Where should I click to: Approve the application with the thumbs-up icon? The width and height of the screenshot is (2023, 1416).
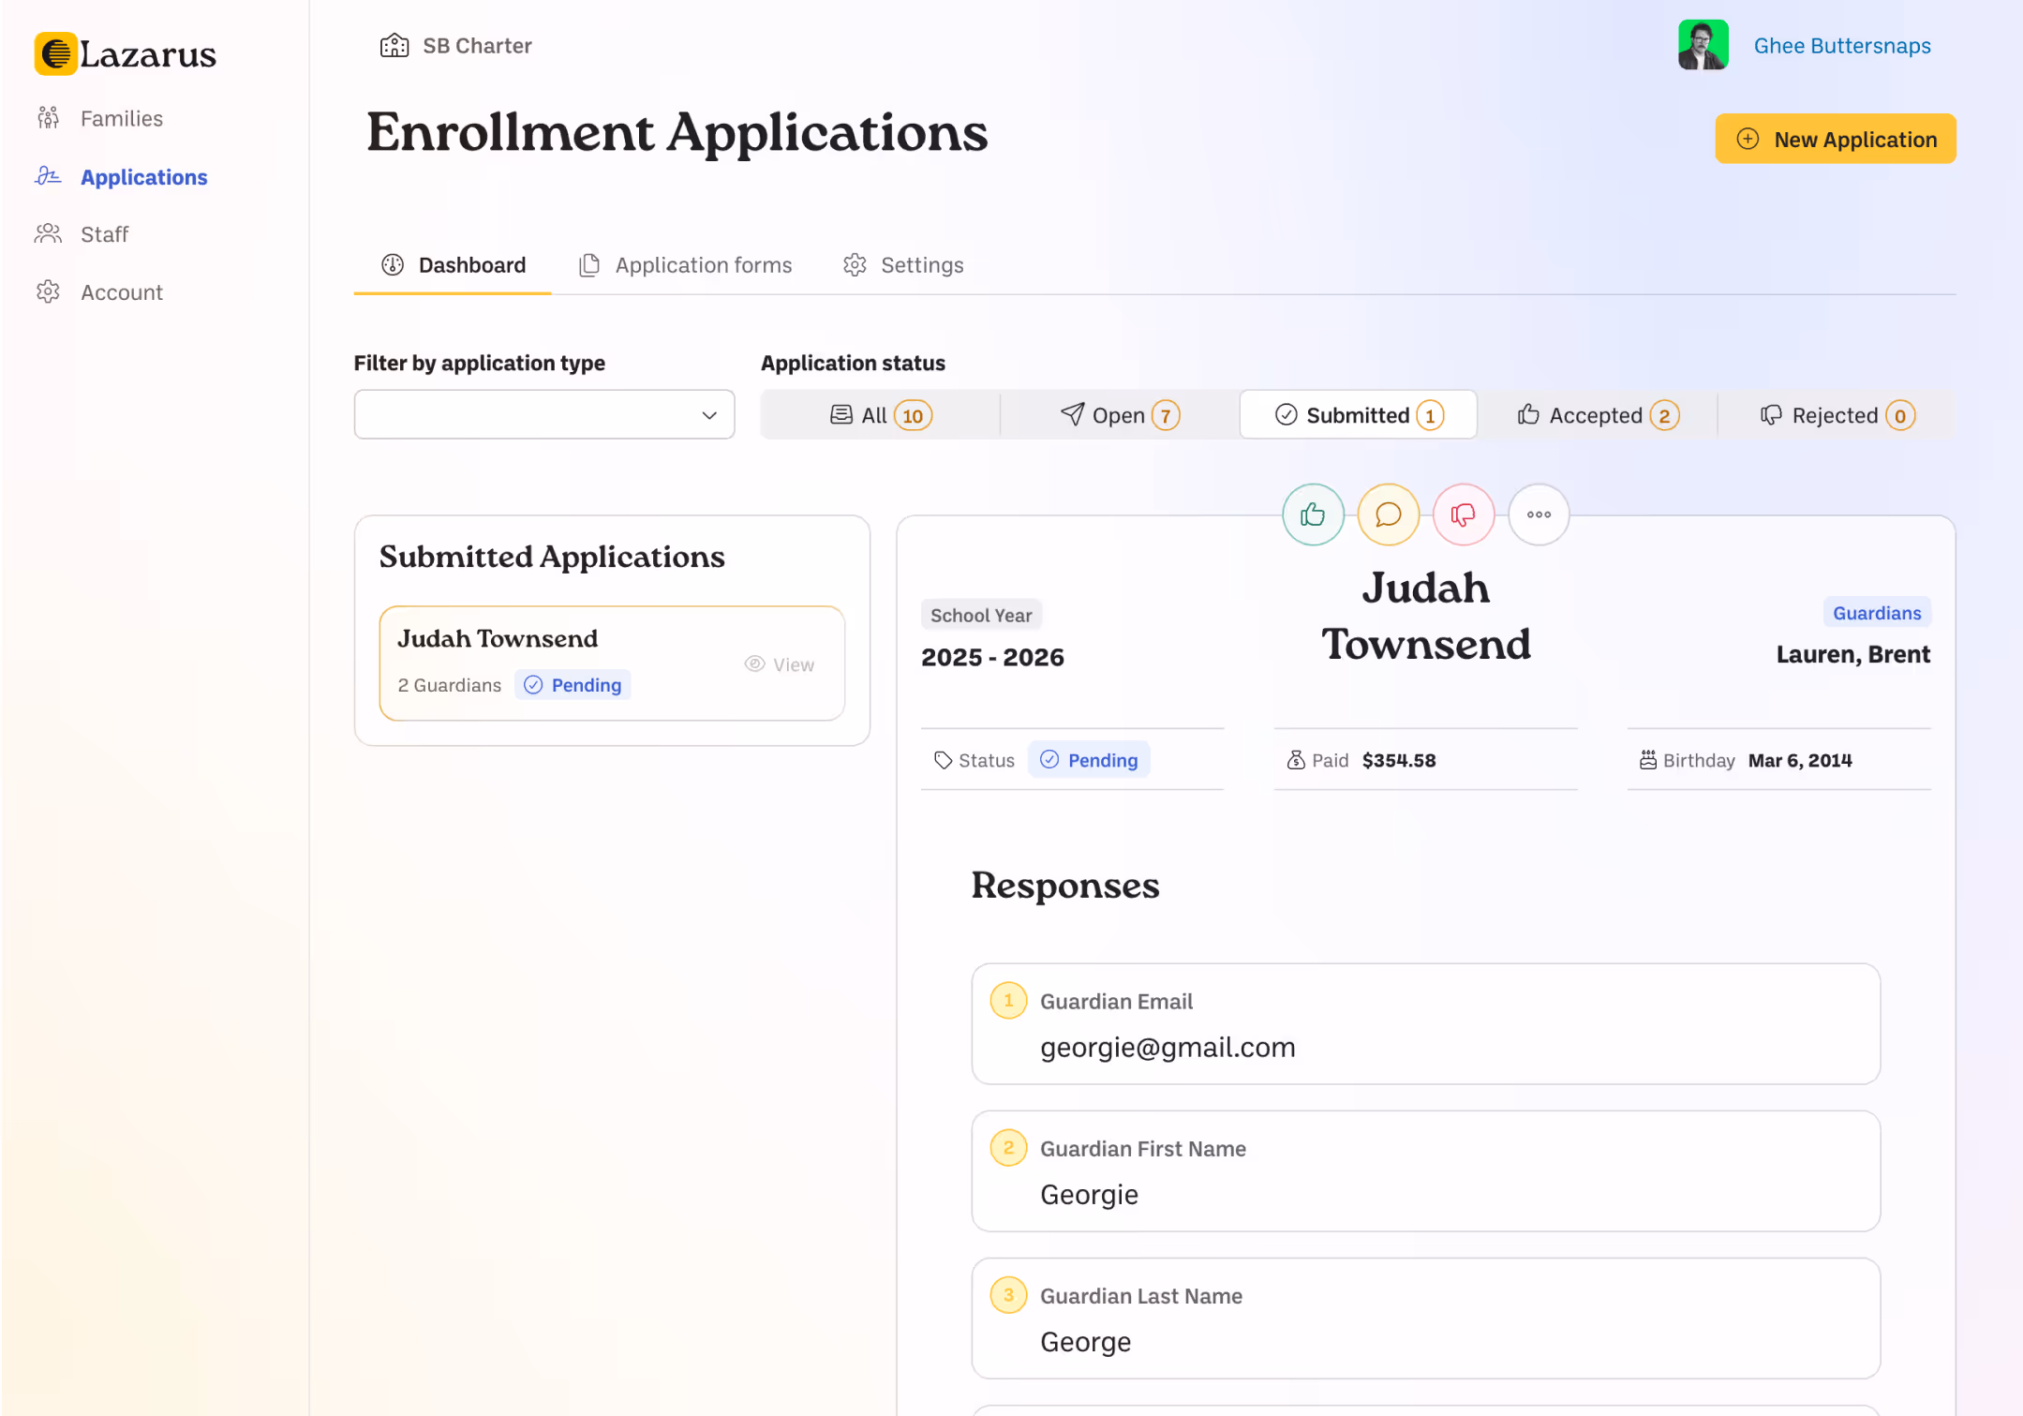[x=1313, y=514]
